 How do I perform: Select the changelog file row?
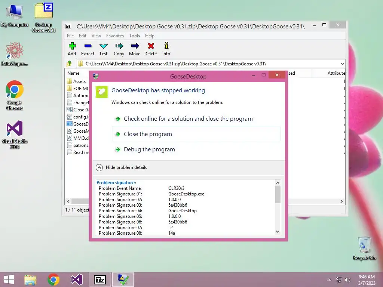tap(77, 103)
